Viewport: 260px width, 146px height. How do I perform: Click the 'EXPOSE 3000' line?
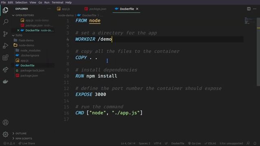pyautogui.click(x=91, y=94)
